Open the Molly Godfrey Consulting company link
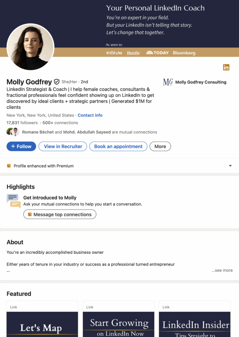239x337 pixels. tap(201, 82)
